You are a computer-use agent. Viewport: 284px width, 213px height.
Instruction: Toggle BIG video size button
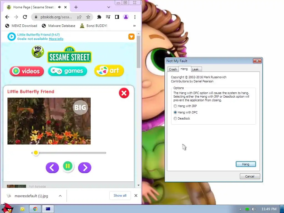pyautogui.click(x=80, y=107)
